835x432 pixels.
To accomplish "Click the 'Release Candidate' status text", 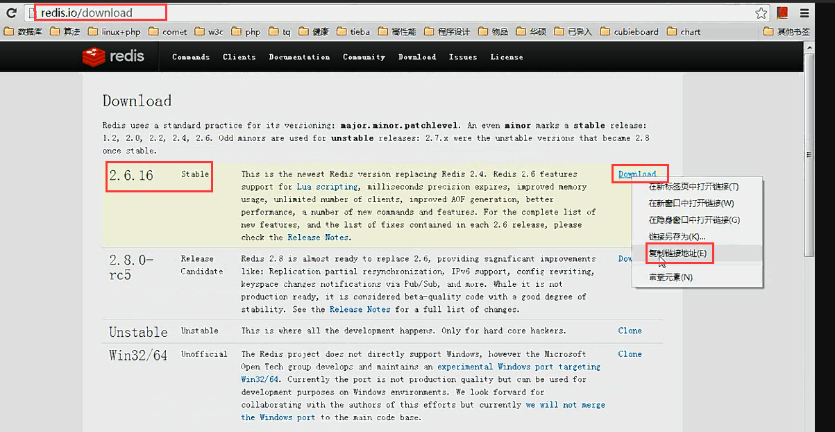I will pyautogui.click(x=202, y=265).
